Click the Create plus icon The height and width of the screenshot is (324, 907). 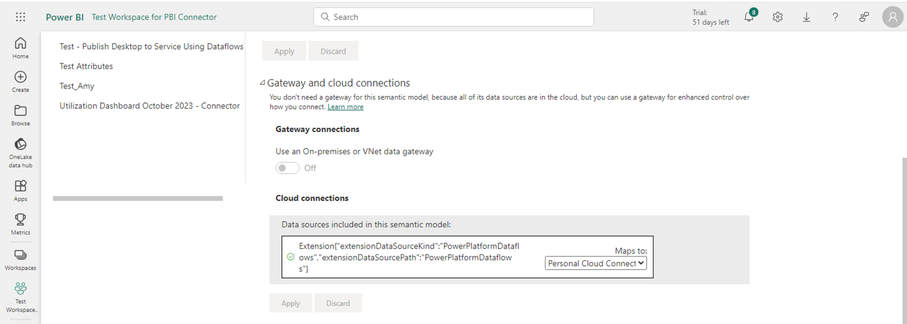(x=20, y=81)
